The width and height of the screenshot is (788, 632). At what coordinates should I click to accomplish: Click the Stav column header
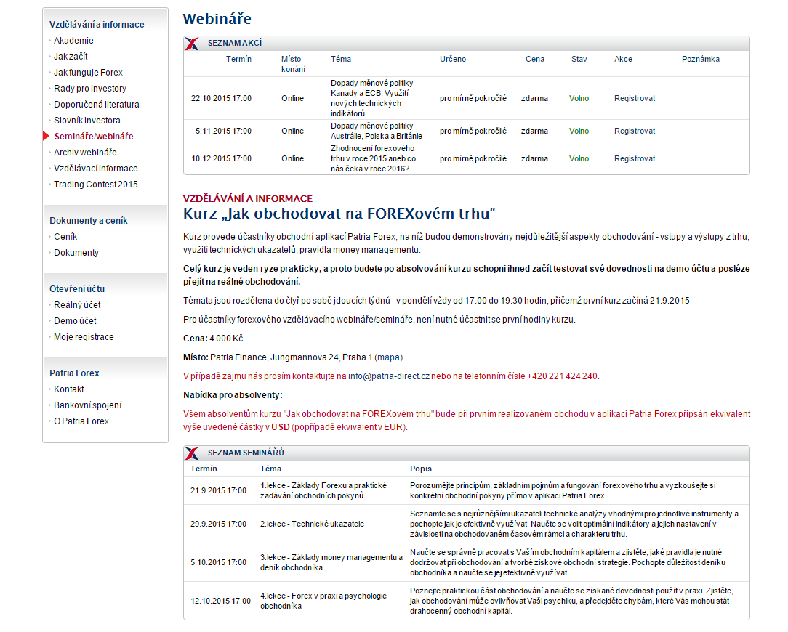tap(579, 60)
